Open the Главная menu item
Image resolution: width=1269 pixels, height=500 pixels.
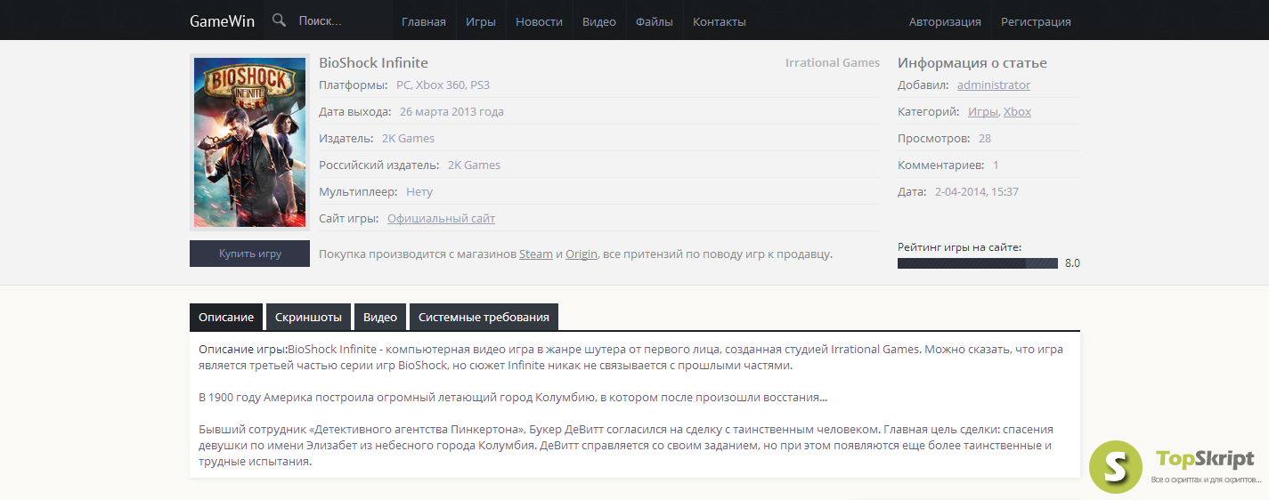point(424,21)
